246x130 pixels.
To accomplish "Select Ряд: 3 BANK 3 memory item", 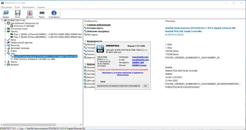I will point(48,37).
